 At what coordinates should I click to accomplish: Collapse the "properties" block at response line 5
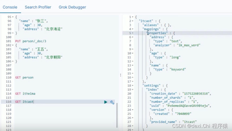click(132, 33)
